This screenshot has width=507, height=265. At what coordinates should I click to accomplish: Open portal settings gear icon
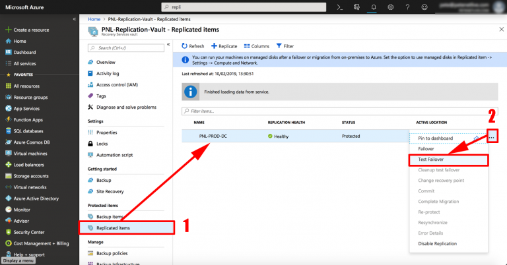pyautogui.click(x=391, y=7)
